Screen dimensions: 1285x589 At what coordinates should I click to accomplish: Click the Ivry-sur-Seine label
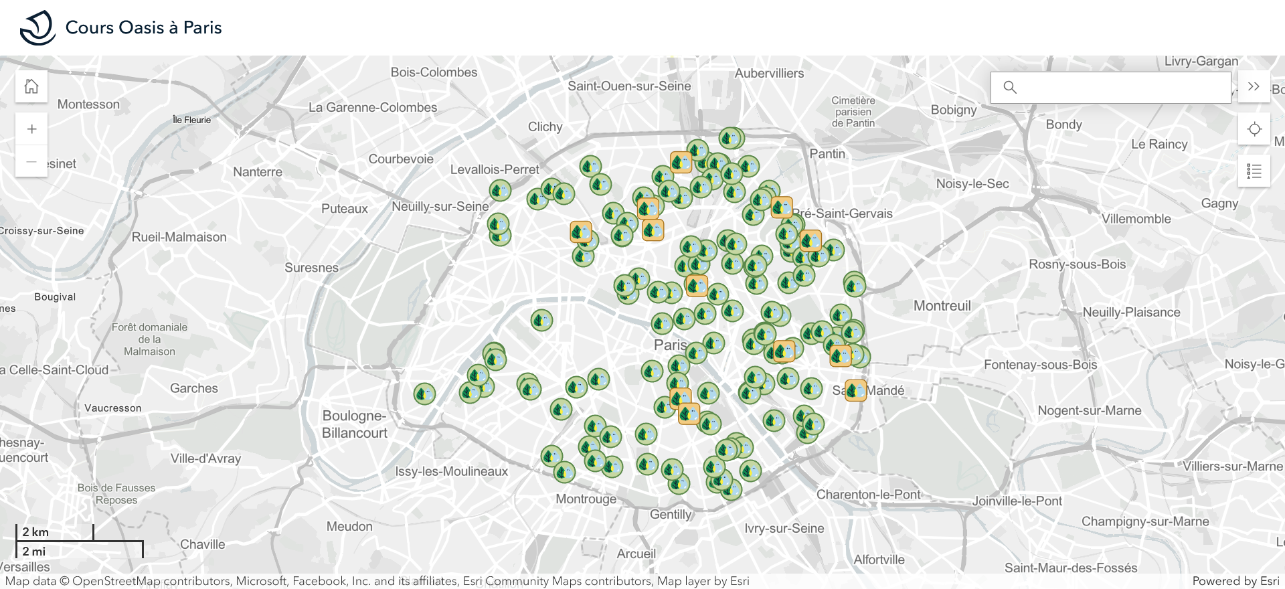tap(784, 528)
